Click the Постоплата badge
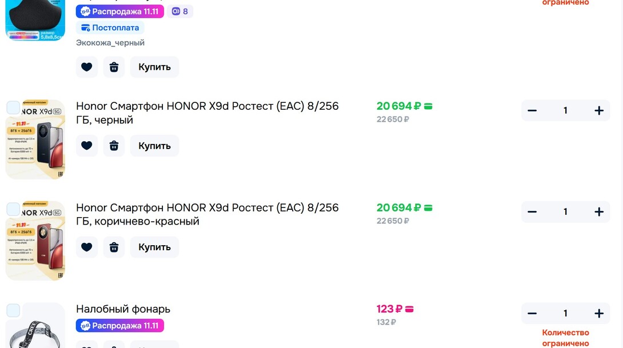The image size is (623, 348). click(x=110, y=27)
